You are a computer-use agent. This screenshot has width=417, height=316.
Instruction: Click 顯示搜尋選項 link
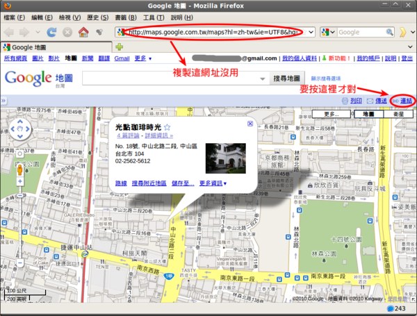pos(326,78)
